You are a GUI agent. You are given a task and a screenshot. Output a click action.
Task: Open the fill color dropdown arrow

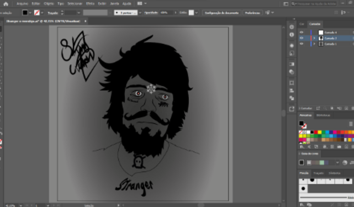30,13
